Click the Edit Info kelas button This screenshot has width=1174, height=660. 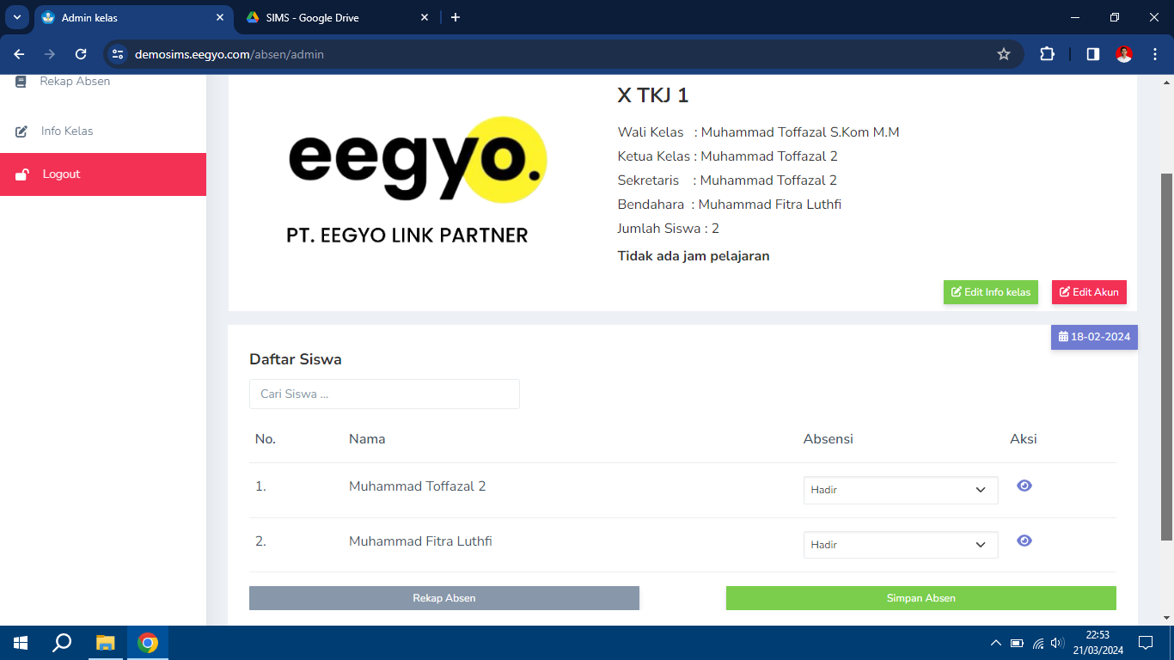click(x=990, y=292)
